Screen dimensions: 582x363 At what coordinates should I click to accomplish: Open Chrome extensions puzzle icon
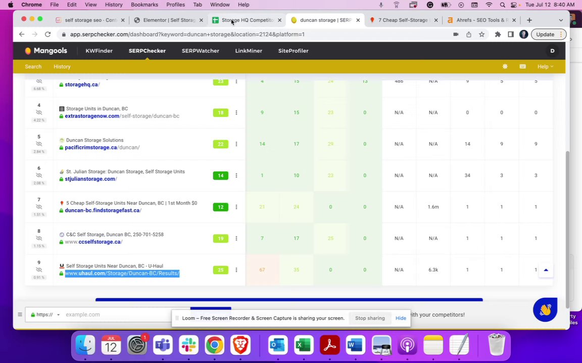(x=498, y=34)
